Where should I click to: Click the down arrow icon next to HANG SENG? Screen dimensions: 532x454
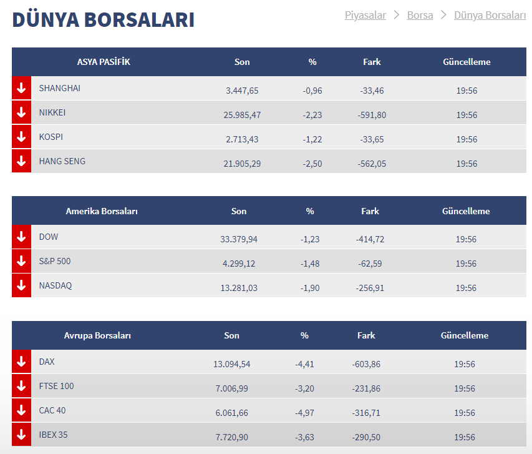click(x=21, y=161)
